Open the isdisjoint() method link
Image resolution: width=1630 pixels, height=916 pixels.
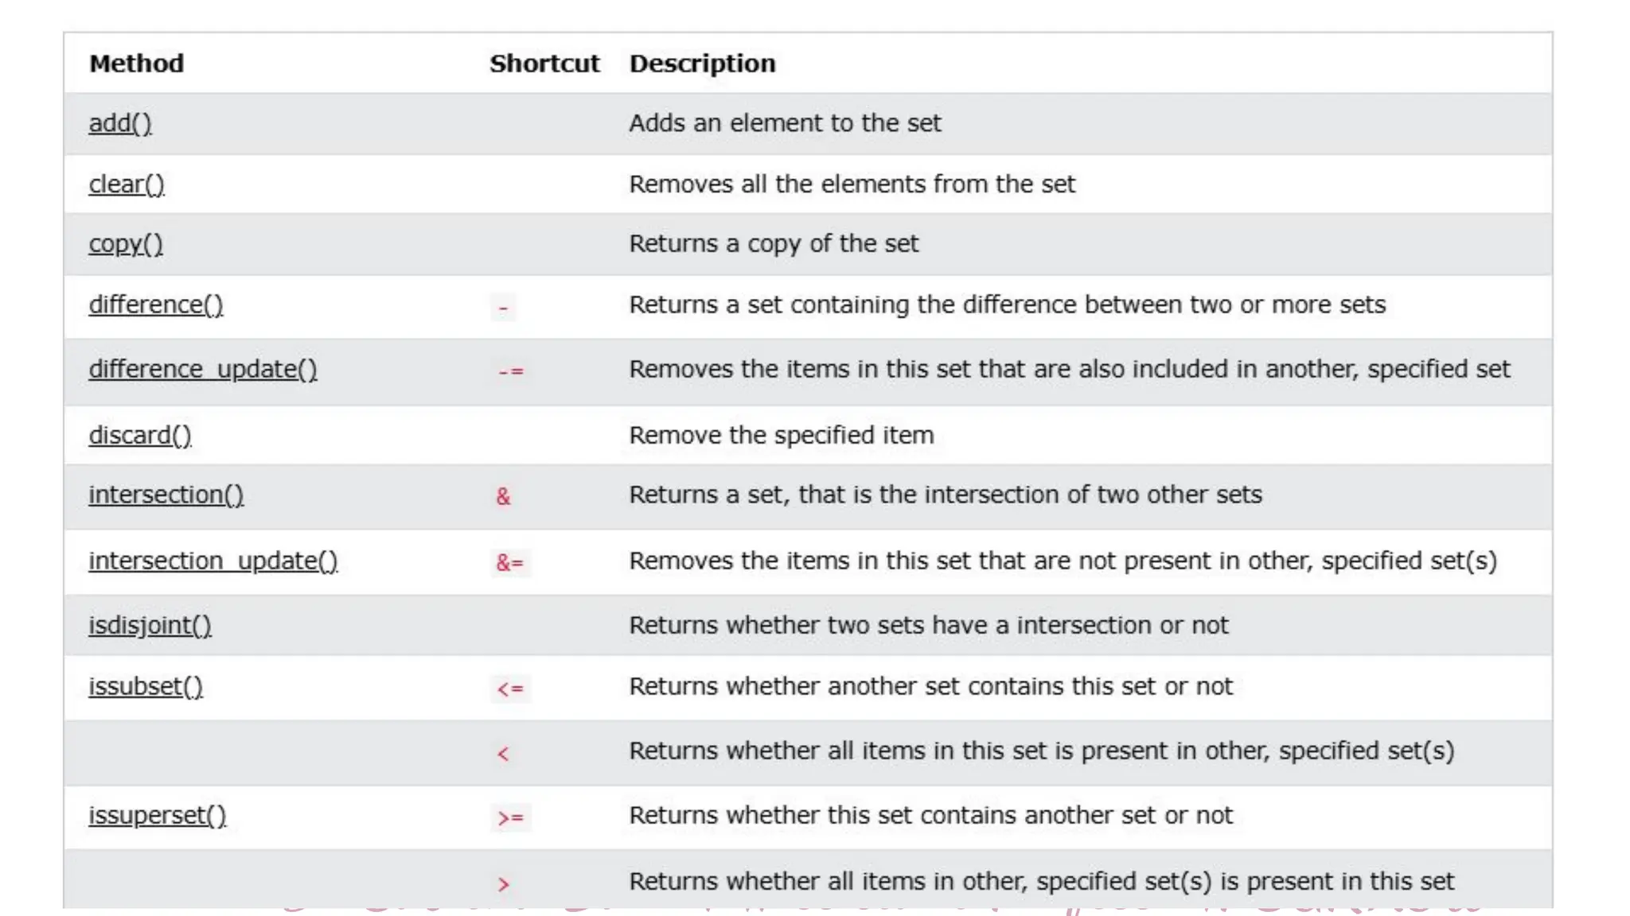coord(150,625)
